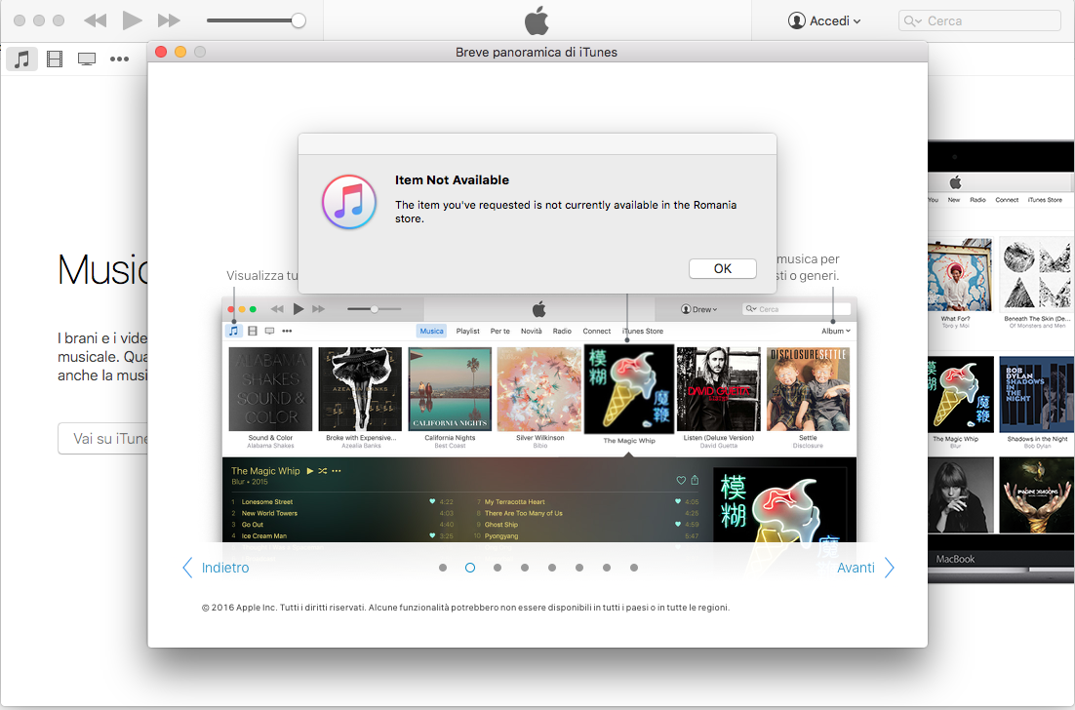This screenshot has height=710, width=1075.
Task: Click the Rewind playback button
Action: [95, 20]
